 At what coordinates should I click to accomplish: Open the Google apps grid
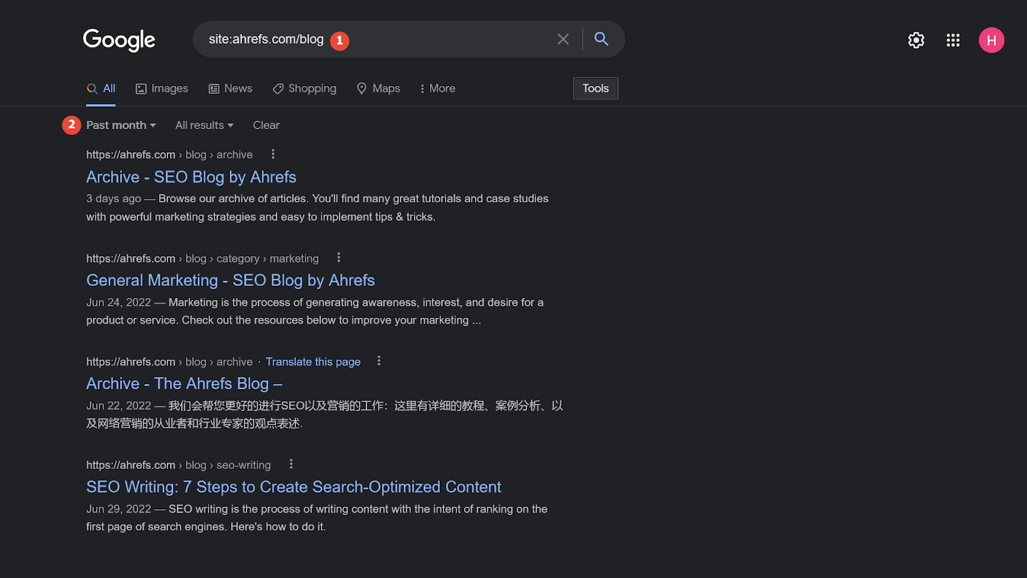point(953,40)
